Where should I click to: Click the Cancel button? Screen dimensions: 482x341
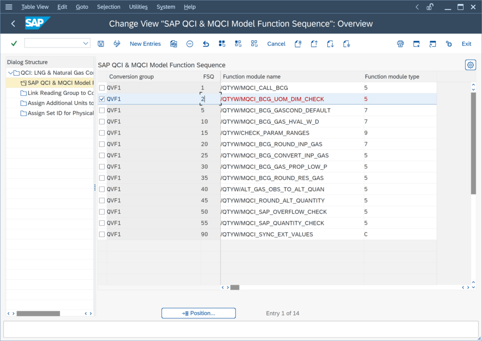coord(276,44)
